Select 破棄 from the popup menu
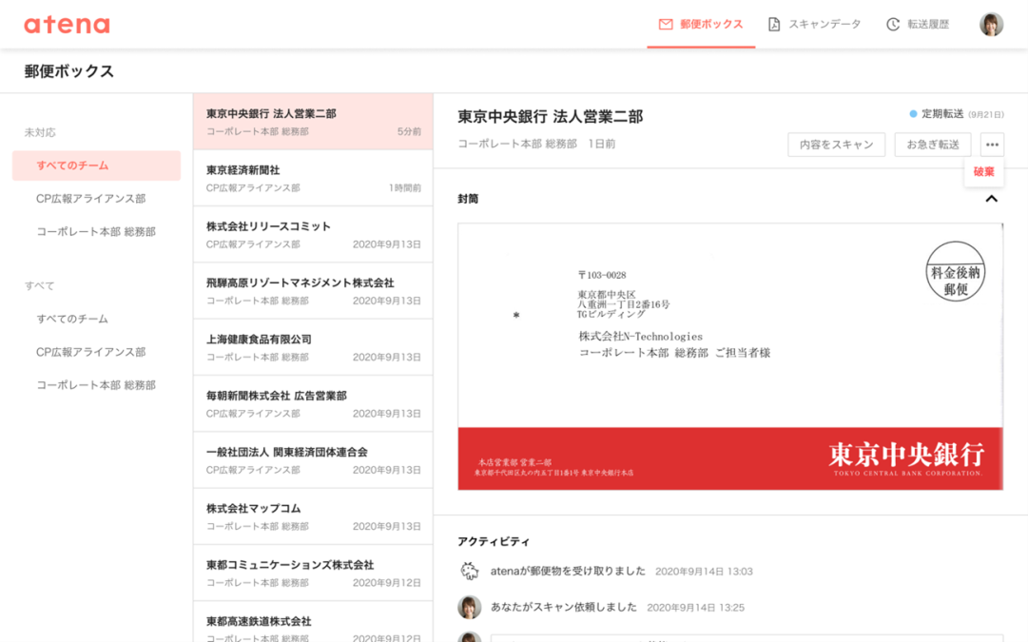The height and width of the screenshot is (642, 1028). (x=983, y=172)
